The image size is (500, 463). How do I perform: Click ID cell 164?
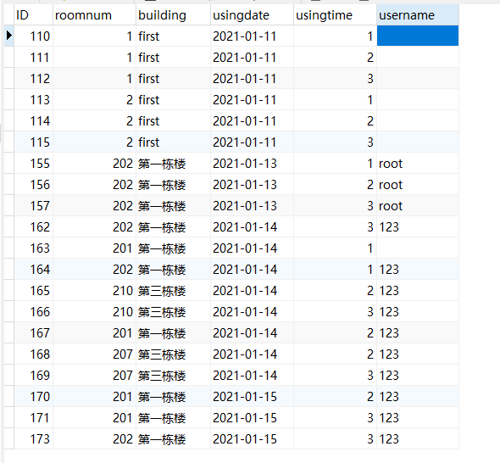point(34,270)
